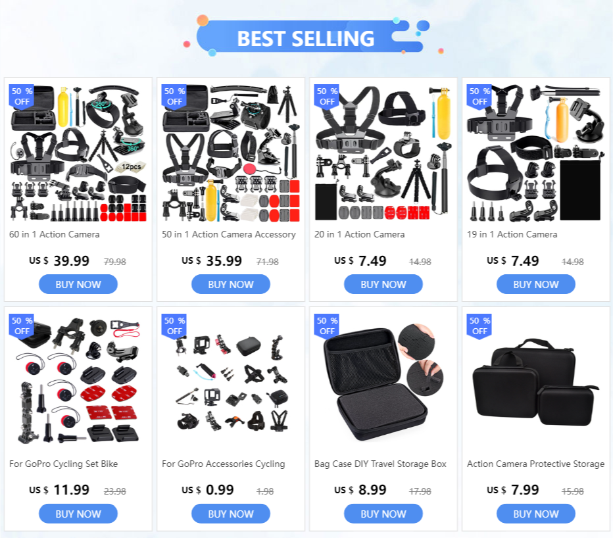
Task: Open the 19 in 1 Action Camera title link
Action: pyautogui.click(x=512, y=234)
